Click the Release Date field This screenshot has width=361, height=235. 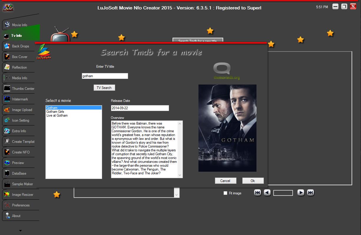point(140,108)
